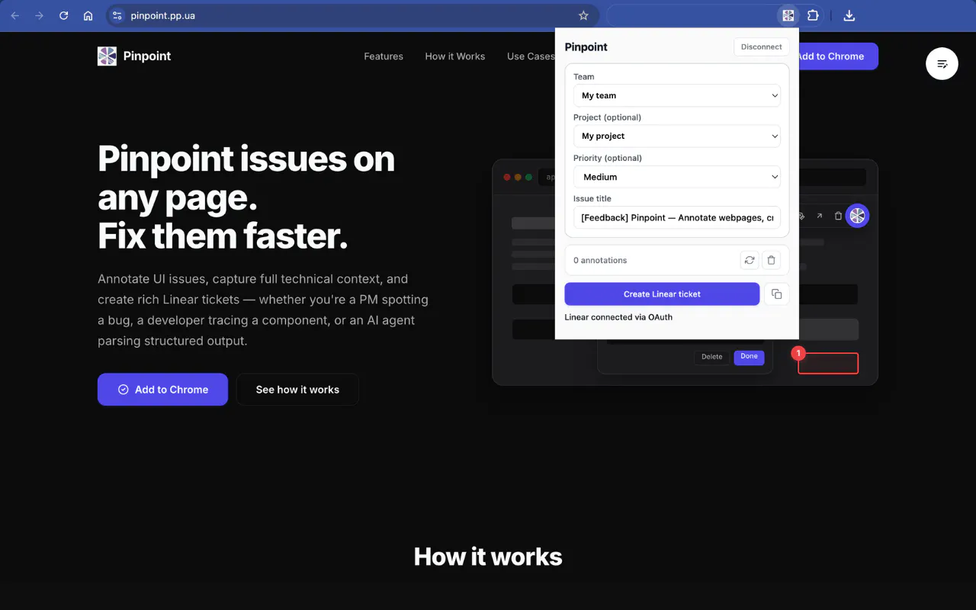View site information icon in address bar
The image size is (976, 610).
click(x=116, y=15)
